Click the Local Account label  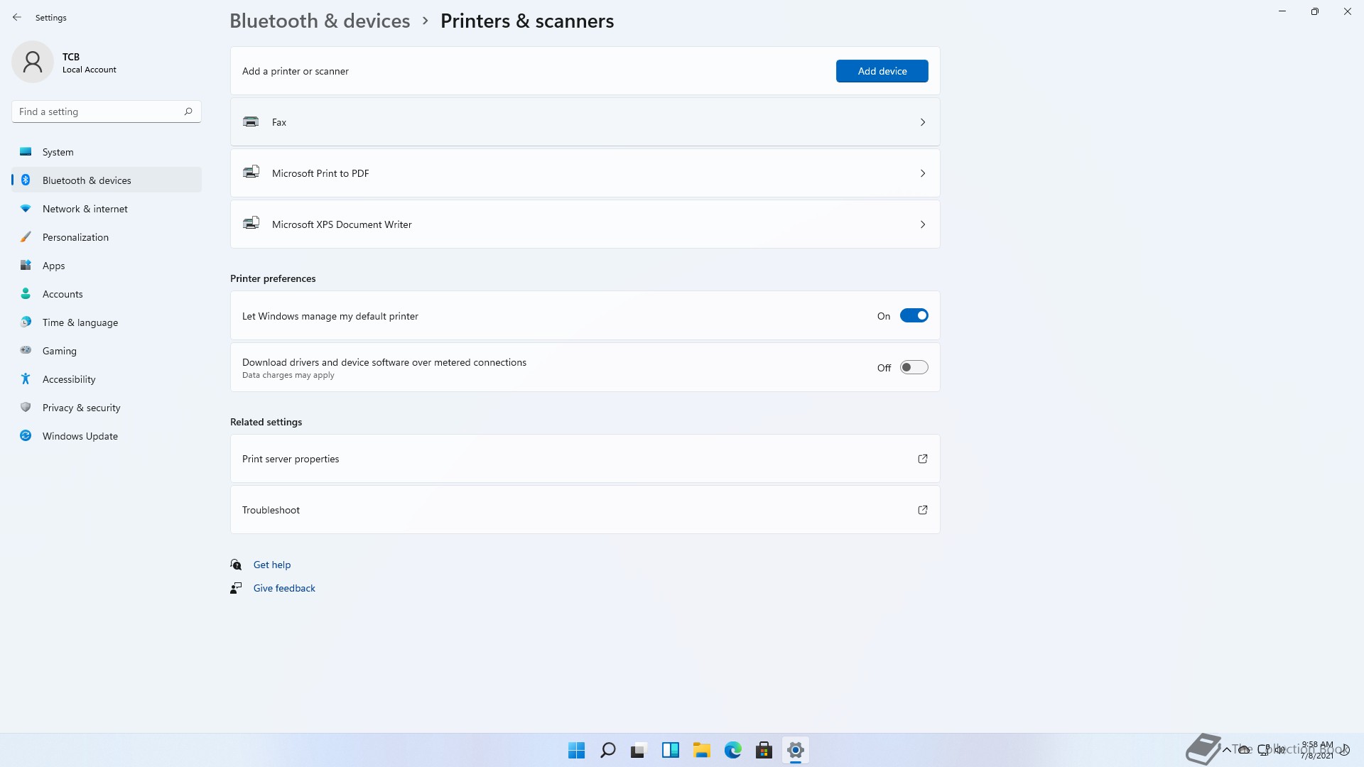point(89,70)
